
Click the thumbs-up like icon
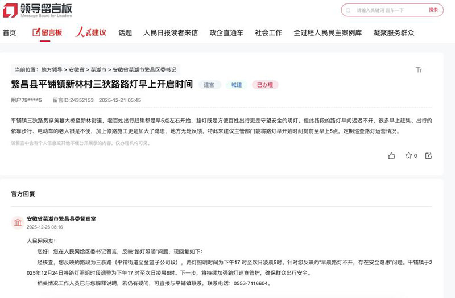pos(391,156)
